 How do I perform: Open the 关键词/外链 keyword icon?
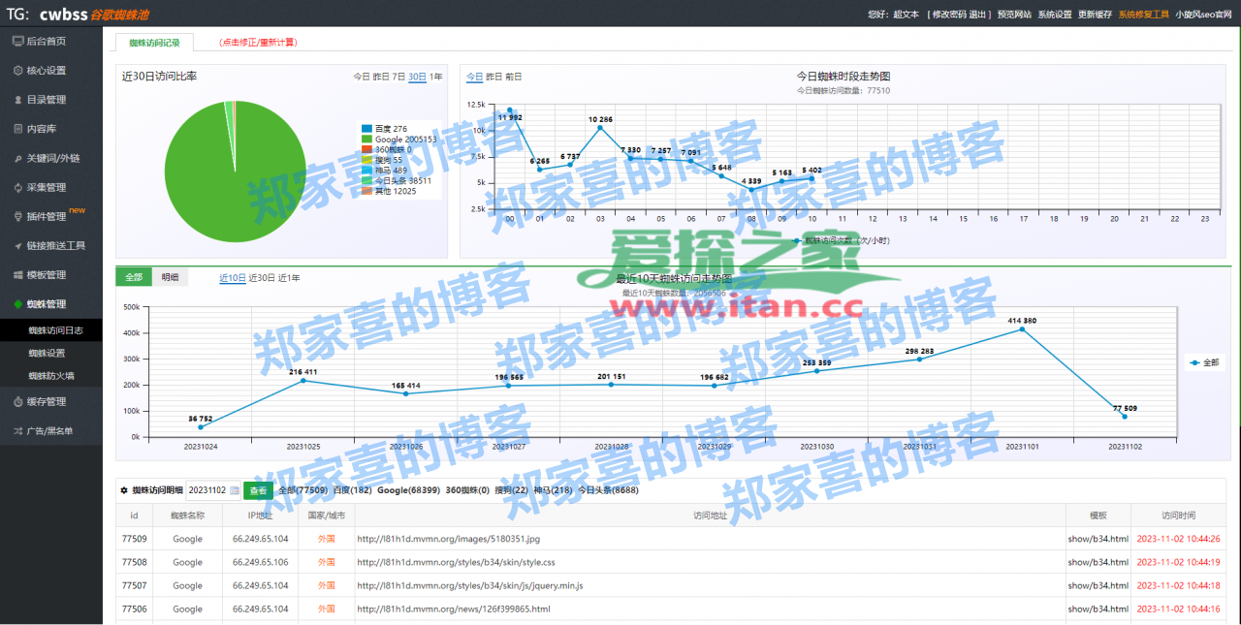(16, 157)
